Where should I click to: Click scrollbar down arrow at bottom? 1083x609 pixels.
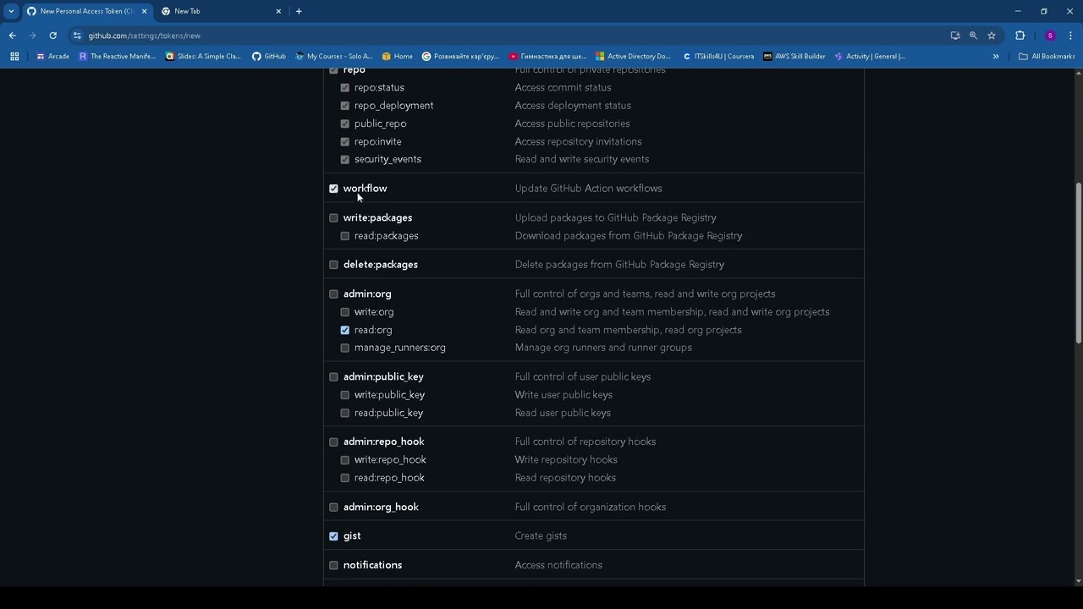(x=1078, y=581)
